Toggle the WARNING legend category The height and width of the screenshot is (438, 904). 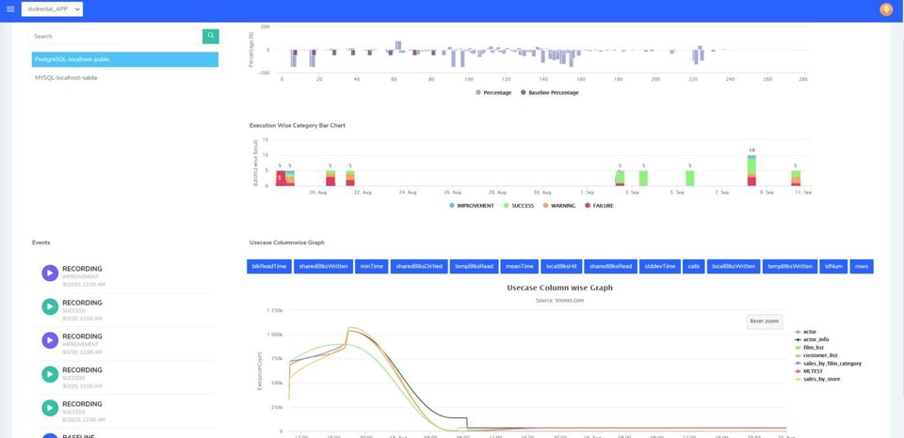(x=558, y=206)
